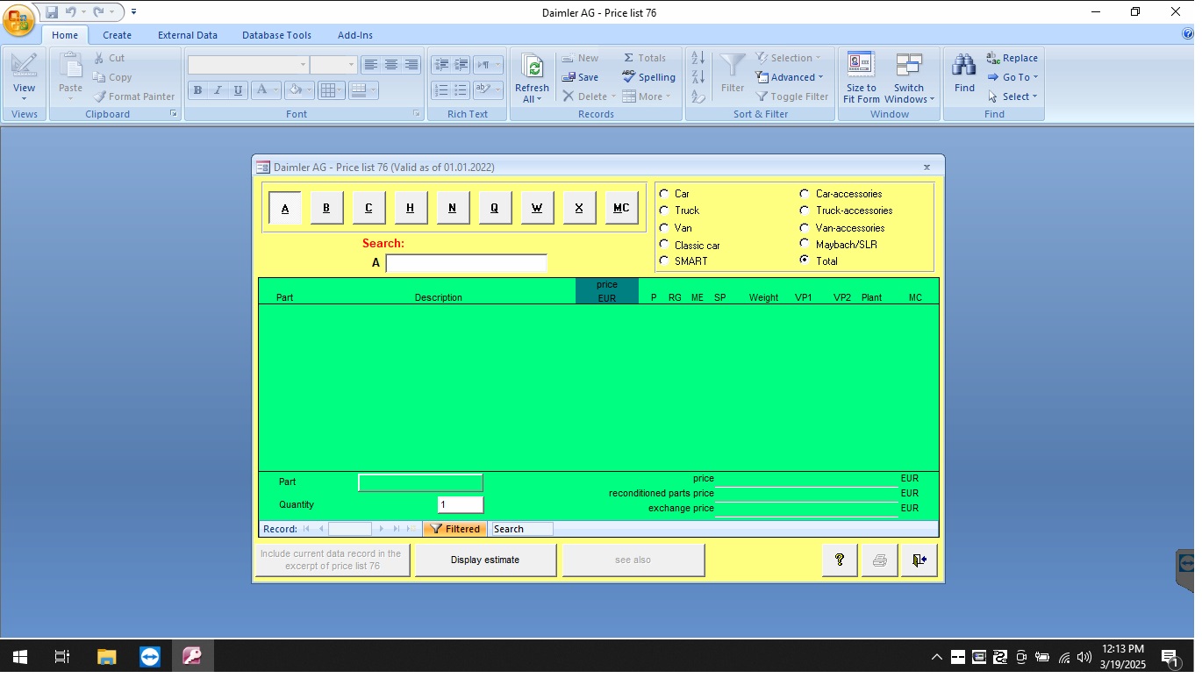
Task: Select the Truck-accessories radio option
Action: click(x=805, y=210)
